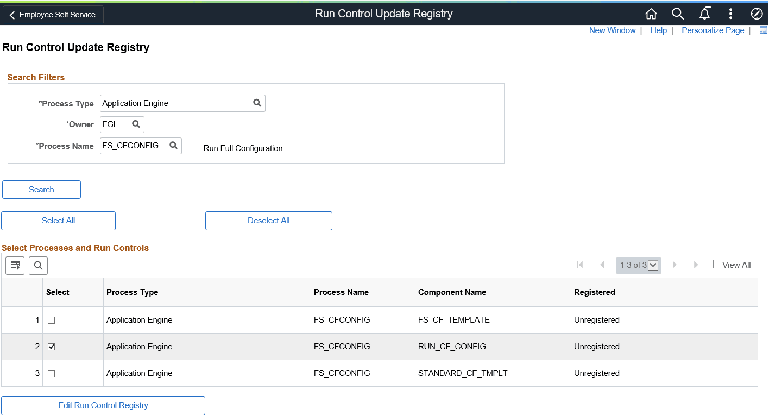Click the Owner lookup magnifier
This screenshot has height=420, width=769.
137,124
